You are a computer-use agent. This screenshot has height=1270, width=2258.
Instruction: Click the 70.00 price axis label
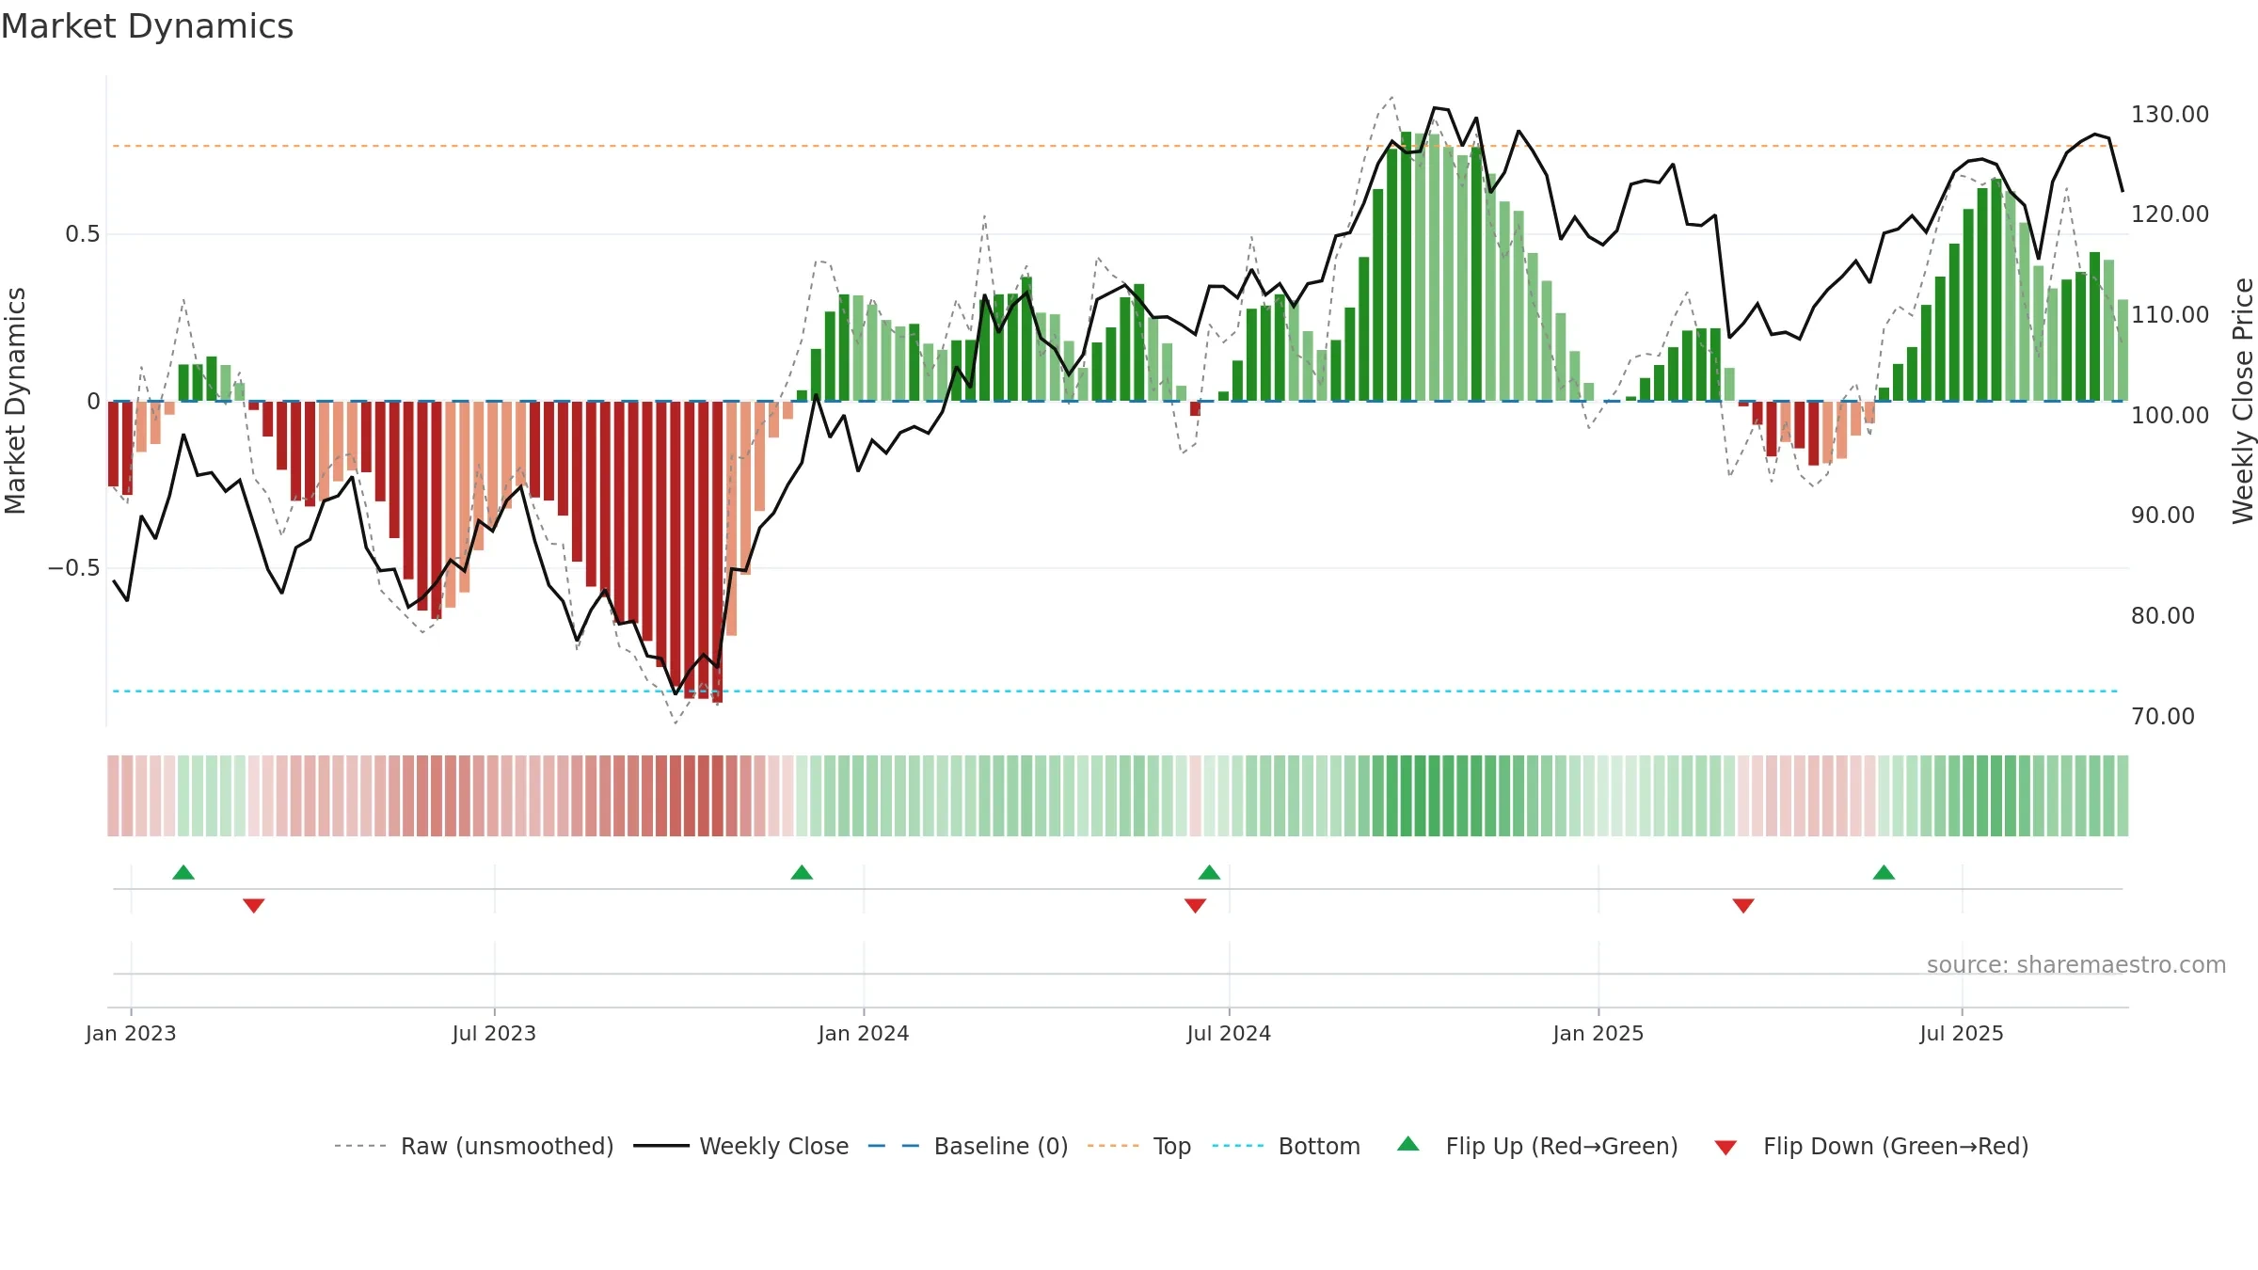tap(2163, 716)
